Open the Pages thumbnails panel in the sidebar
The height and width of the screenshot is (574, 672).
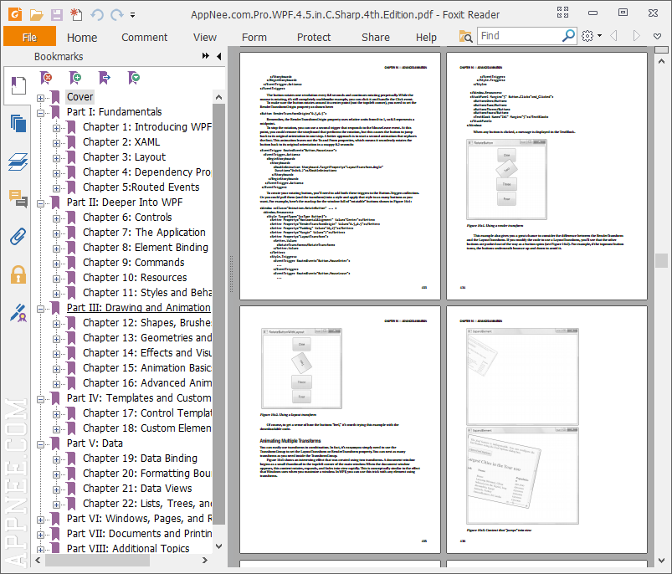point(18,123)
